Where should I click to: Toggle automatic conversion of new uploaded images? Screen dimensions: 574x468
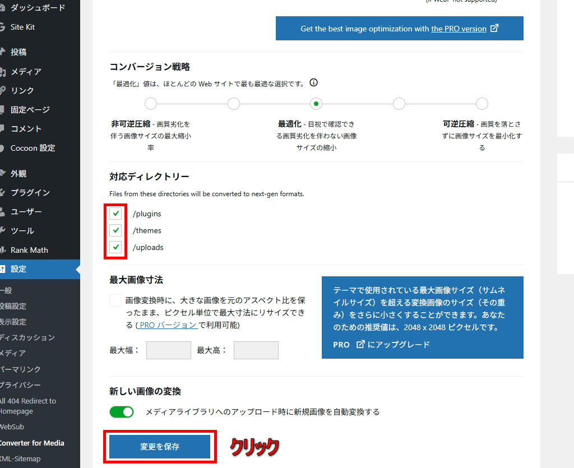[122, 412]
